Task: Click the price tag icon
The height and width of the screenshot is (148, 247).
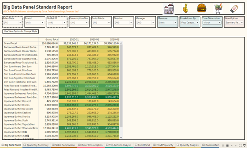Action: 235,9
